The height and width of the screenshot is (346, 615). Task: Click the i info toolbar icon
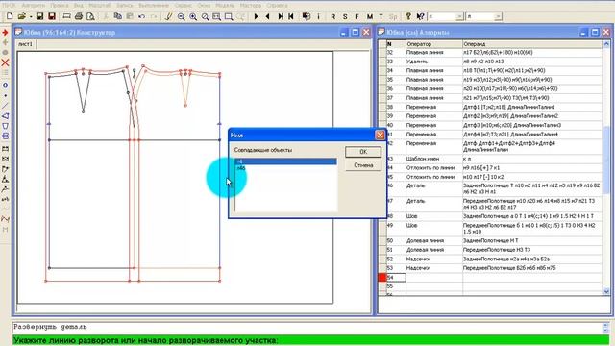point(318,16)
